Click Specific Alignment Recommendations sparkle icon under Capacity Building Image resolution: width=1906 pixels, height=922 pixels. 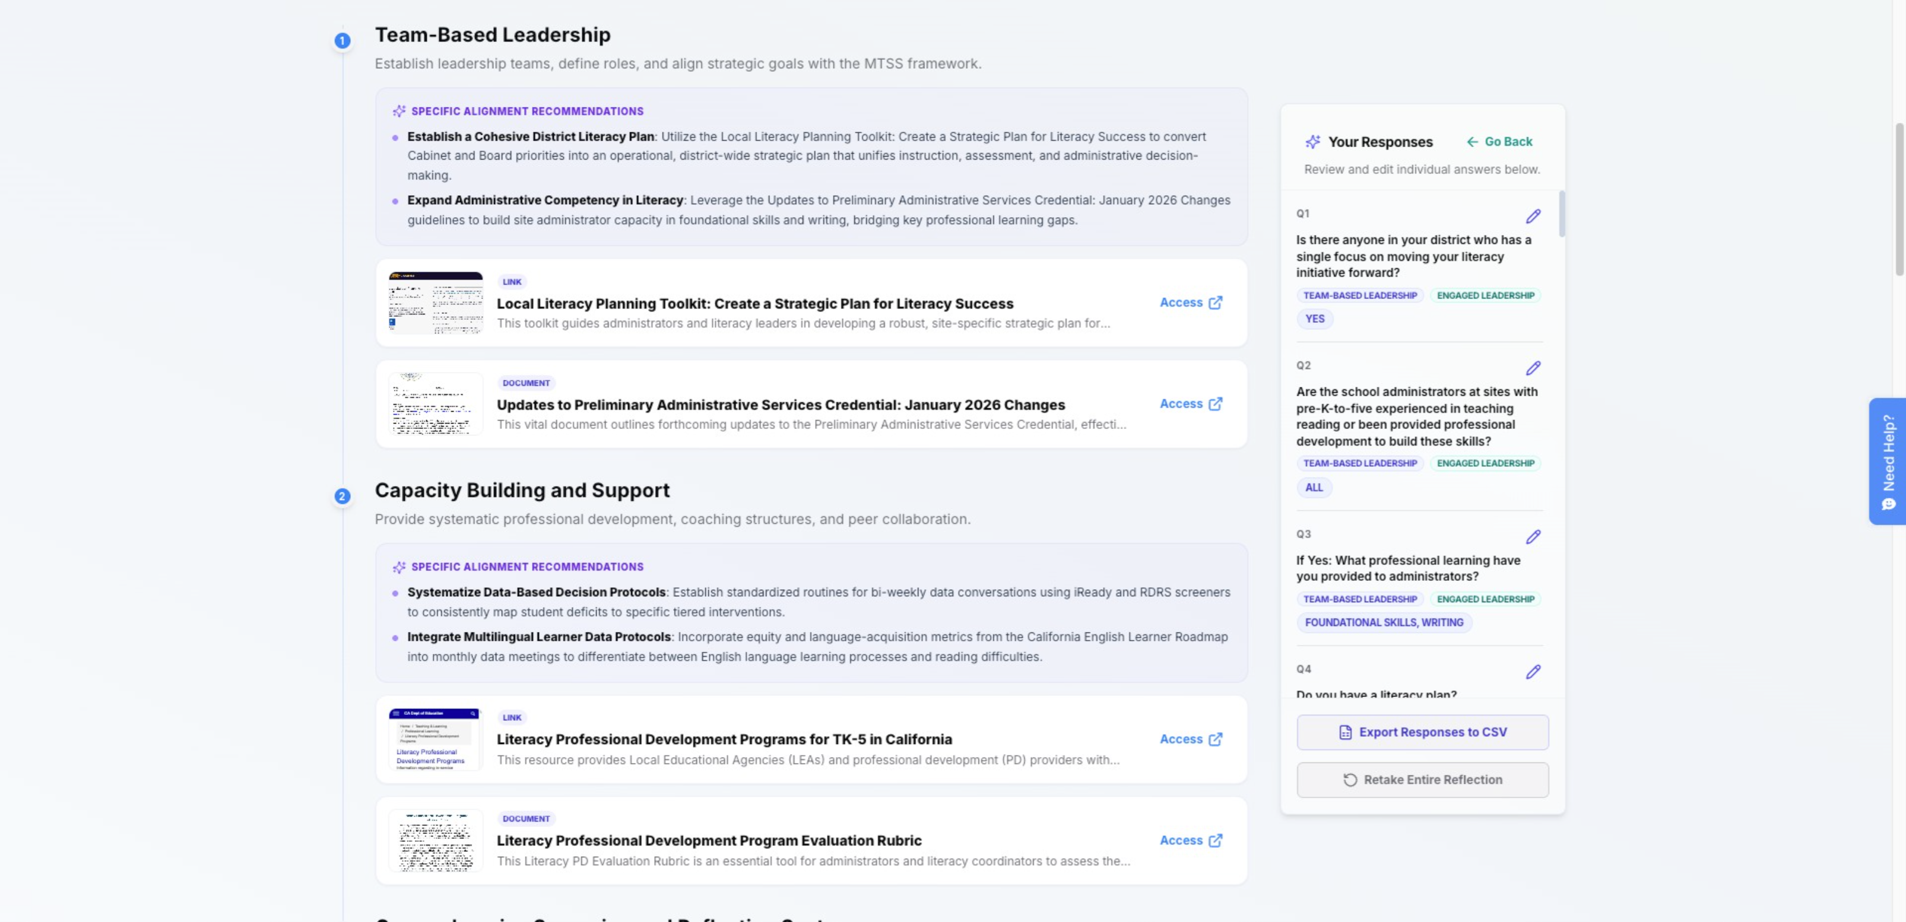tap(399, 567)
